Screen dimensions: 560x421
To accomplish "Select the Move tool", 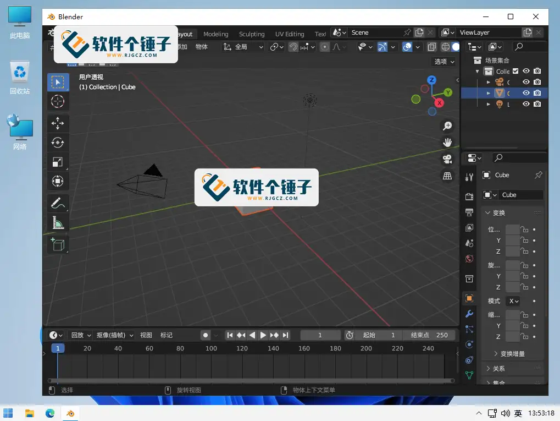I will (58, 123).
